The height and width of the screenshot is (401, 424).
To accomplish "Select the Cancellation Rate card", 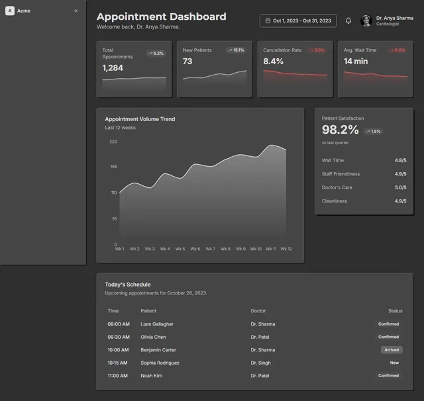I will click(295, 69).
